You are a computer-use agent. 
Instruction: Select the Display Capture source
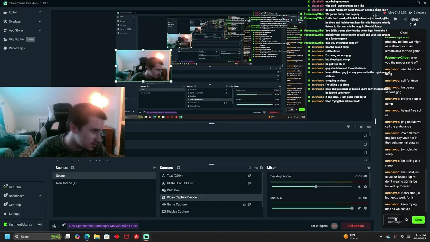point(210,212)
